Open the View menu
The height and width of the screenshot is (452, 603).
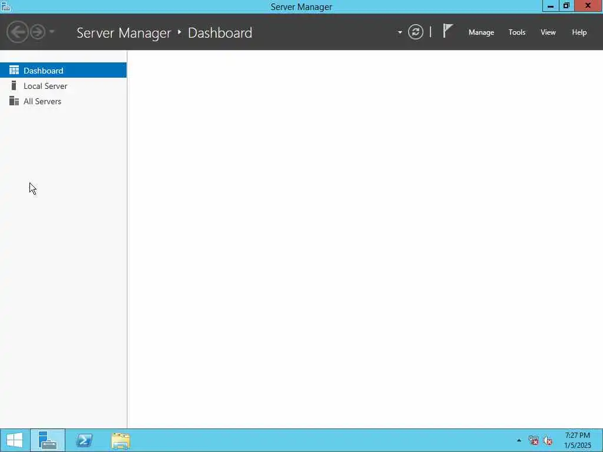(x=548, y=32)
